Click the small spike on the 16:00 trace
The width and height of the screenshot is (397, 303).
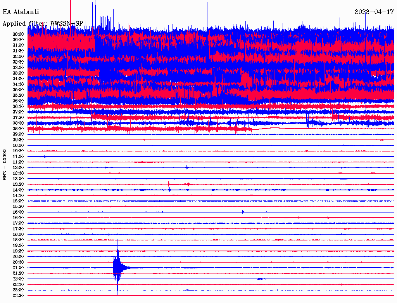coord(243,212)
